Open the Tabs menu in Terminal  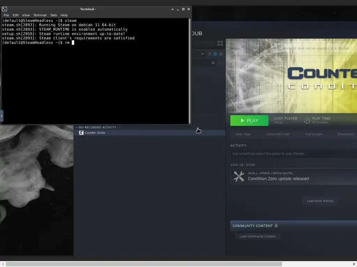tap(53, 15)
